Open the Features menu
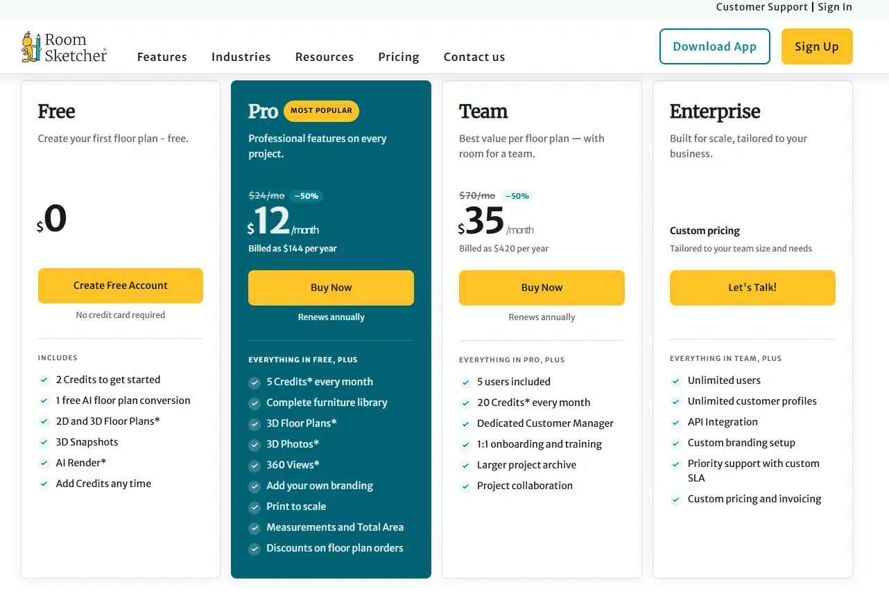Viewport: 889px width, 591px height. click(x=162, y=57)
